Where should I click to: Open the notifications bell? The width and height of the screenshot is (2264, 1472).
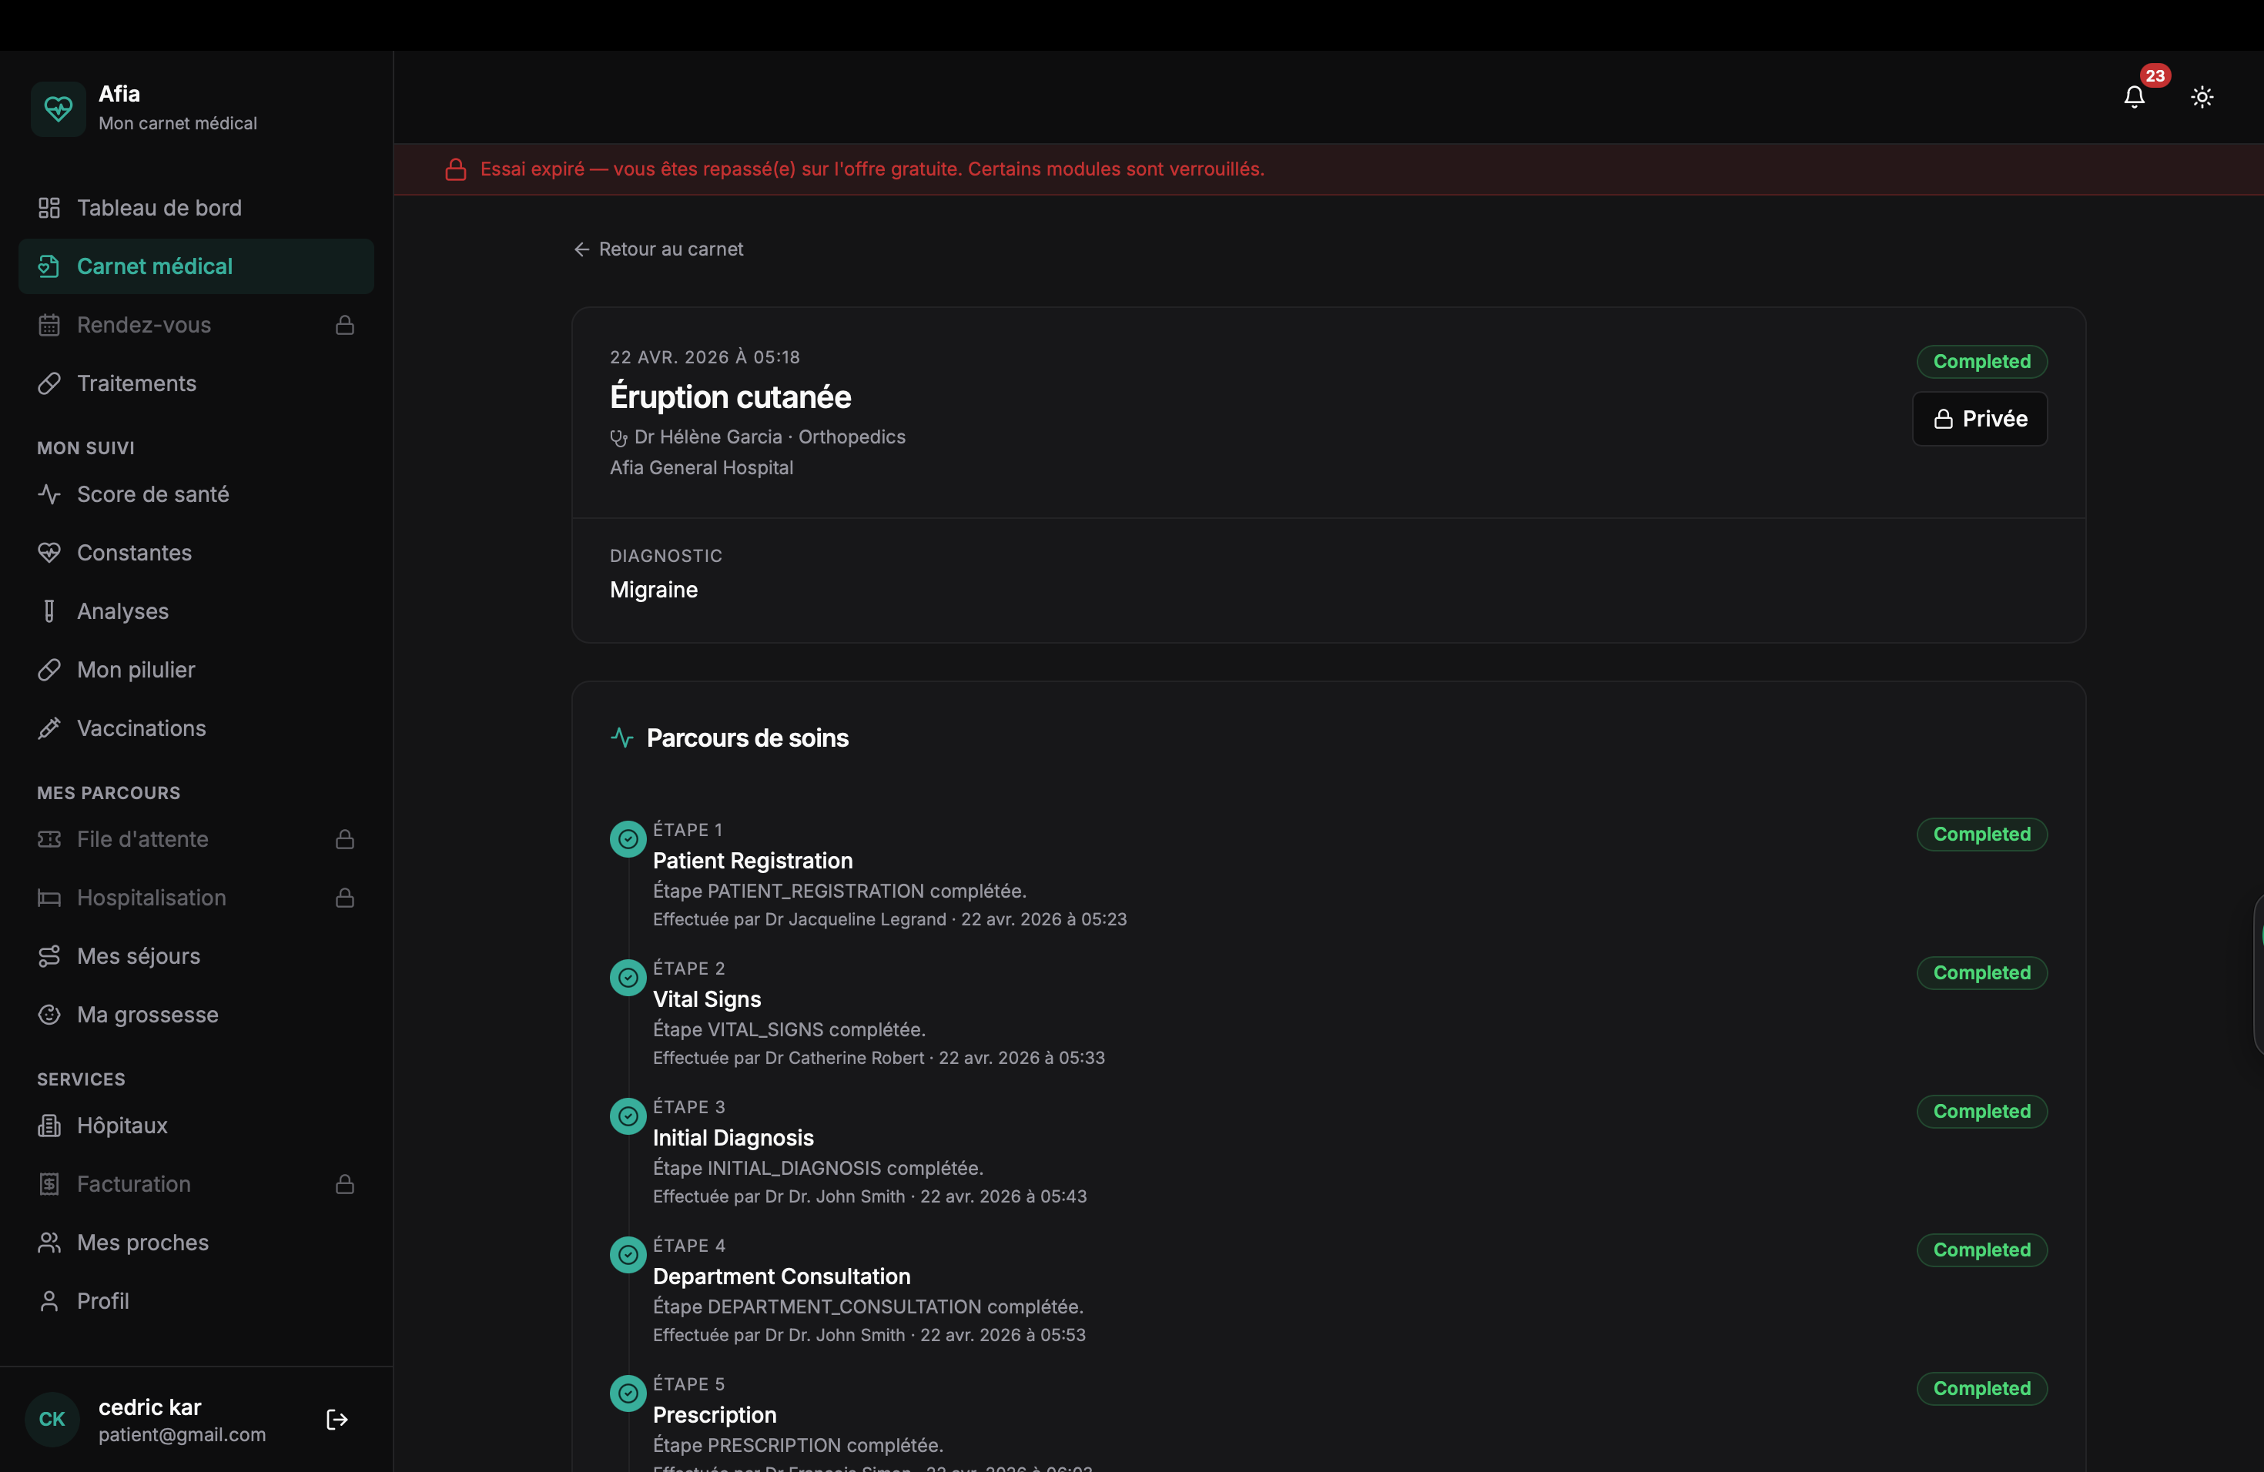(2134, 97)
